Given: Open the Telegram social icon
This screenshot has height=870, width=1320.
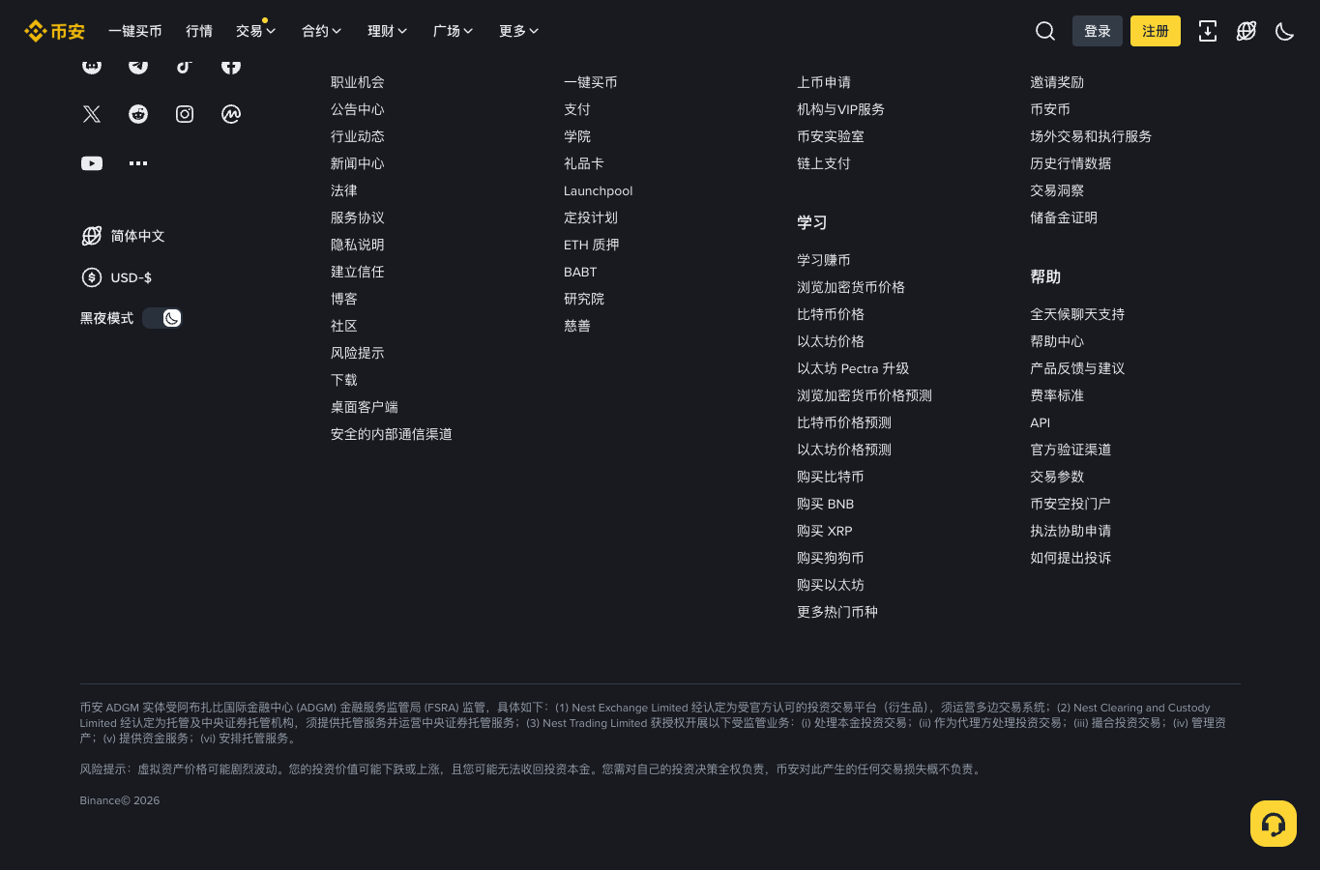Looking at the screenshot, I should [x=138, y=66].
